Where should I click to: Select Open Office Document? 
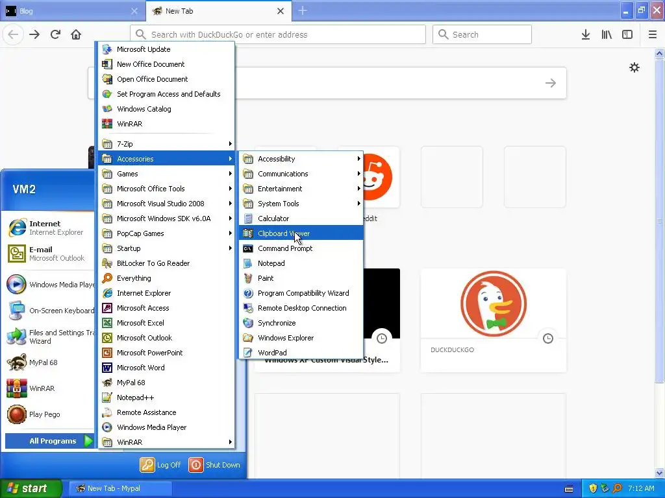166,78
